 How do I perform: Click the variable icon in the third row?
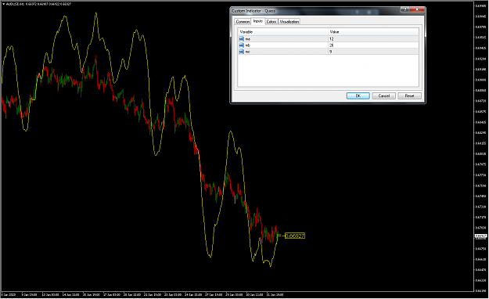click(x=241, y=52)
